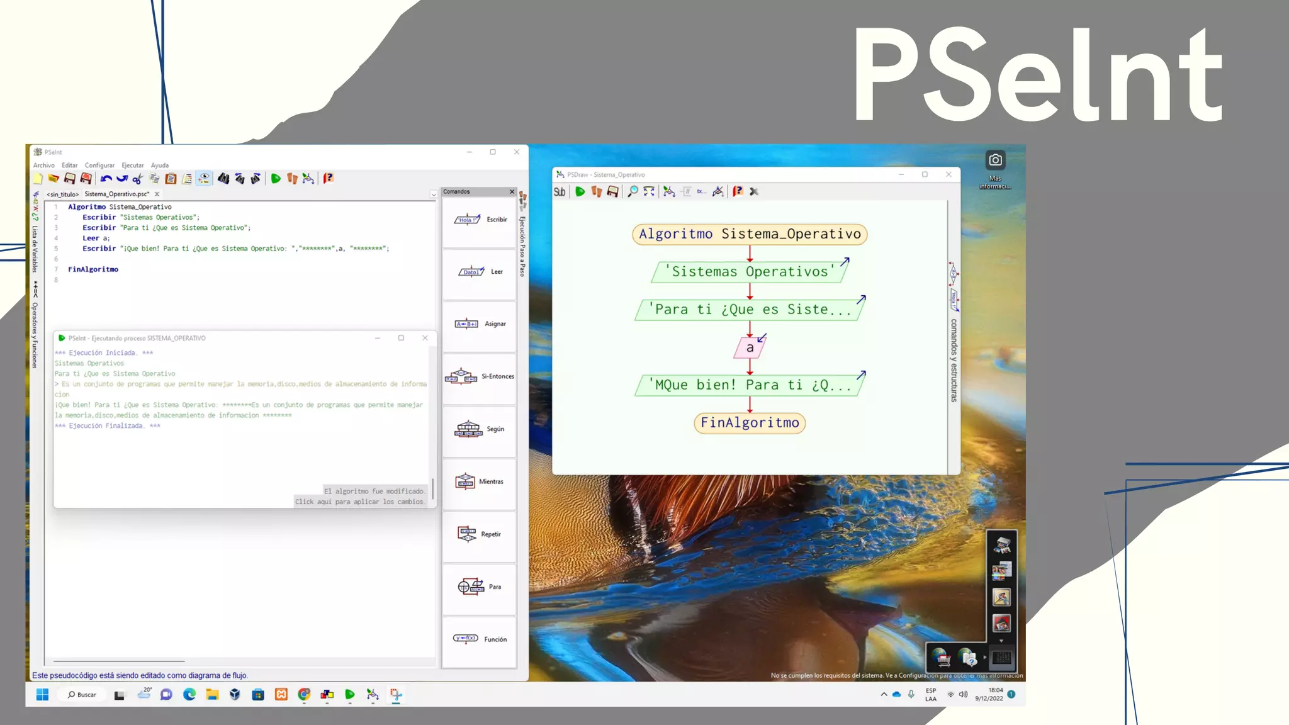The width and height of the screenshot is (1289, 725).
Task: Toggle the crossed-out diagram style icon in PSDraw
Action: coord(718,191)
